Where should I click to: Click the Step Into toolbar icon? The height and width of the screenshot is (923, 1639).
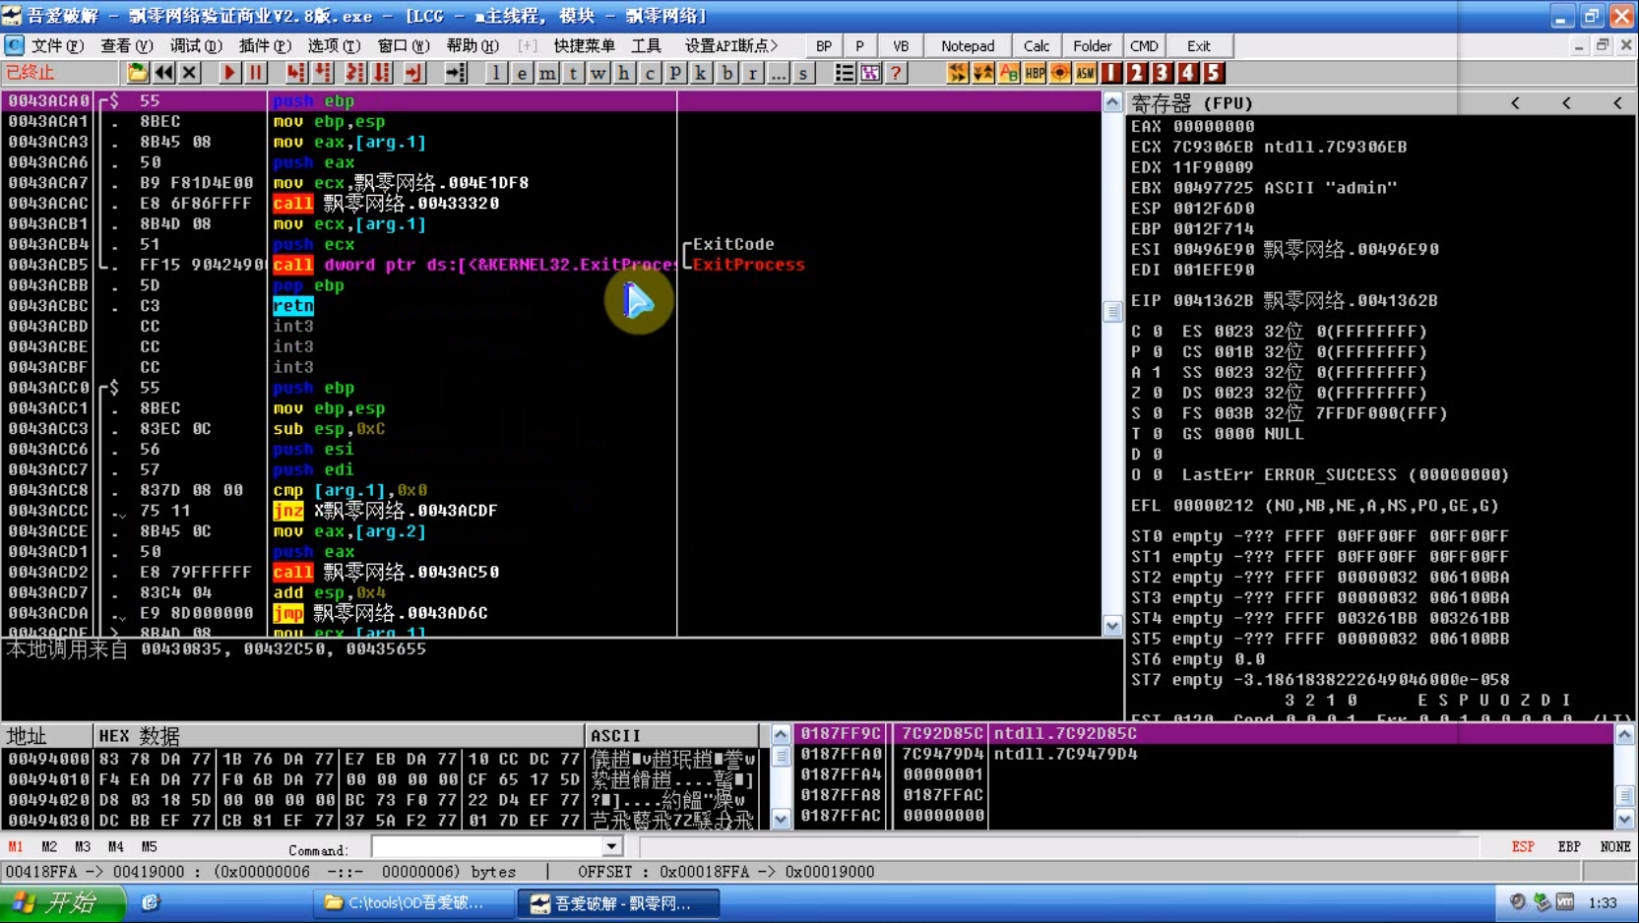click(x=295, y=73)
